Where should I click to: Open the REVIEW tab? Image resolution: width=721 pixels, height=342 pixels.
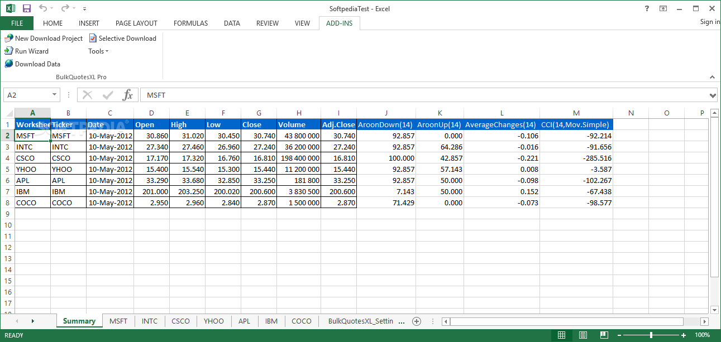coord(268,23)
